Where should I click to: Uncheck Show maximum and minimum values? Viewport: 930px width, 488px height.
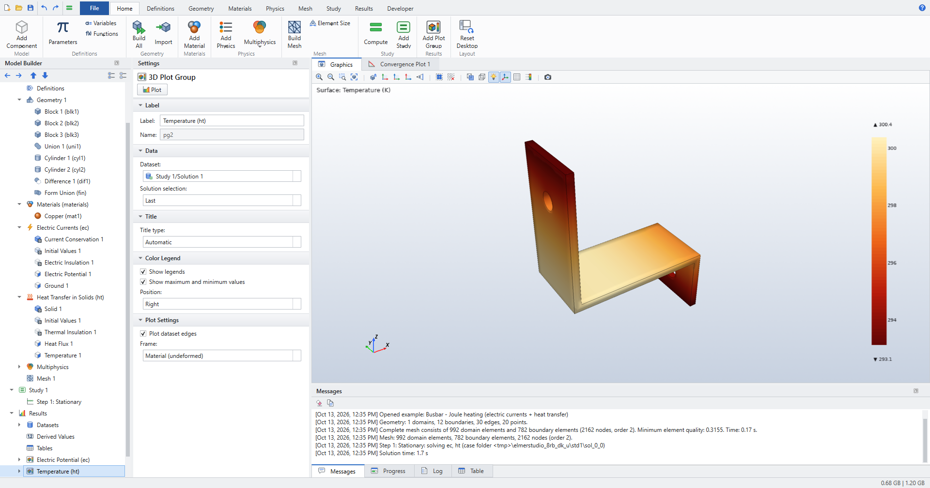(143, 282)
